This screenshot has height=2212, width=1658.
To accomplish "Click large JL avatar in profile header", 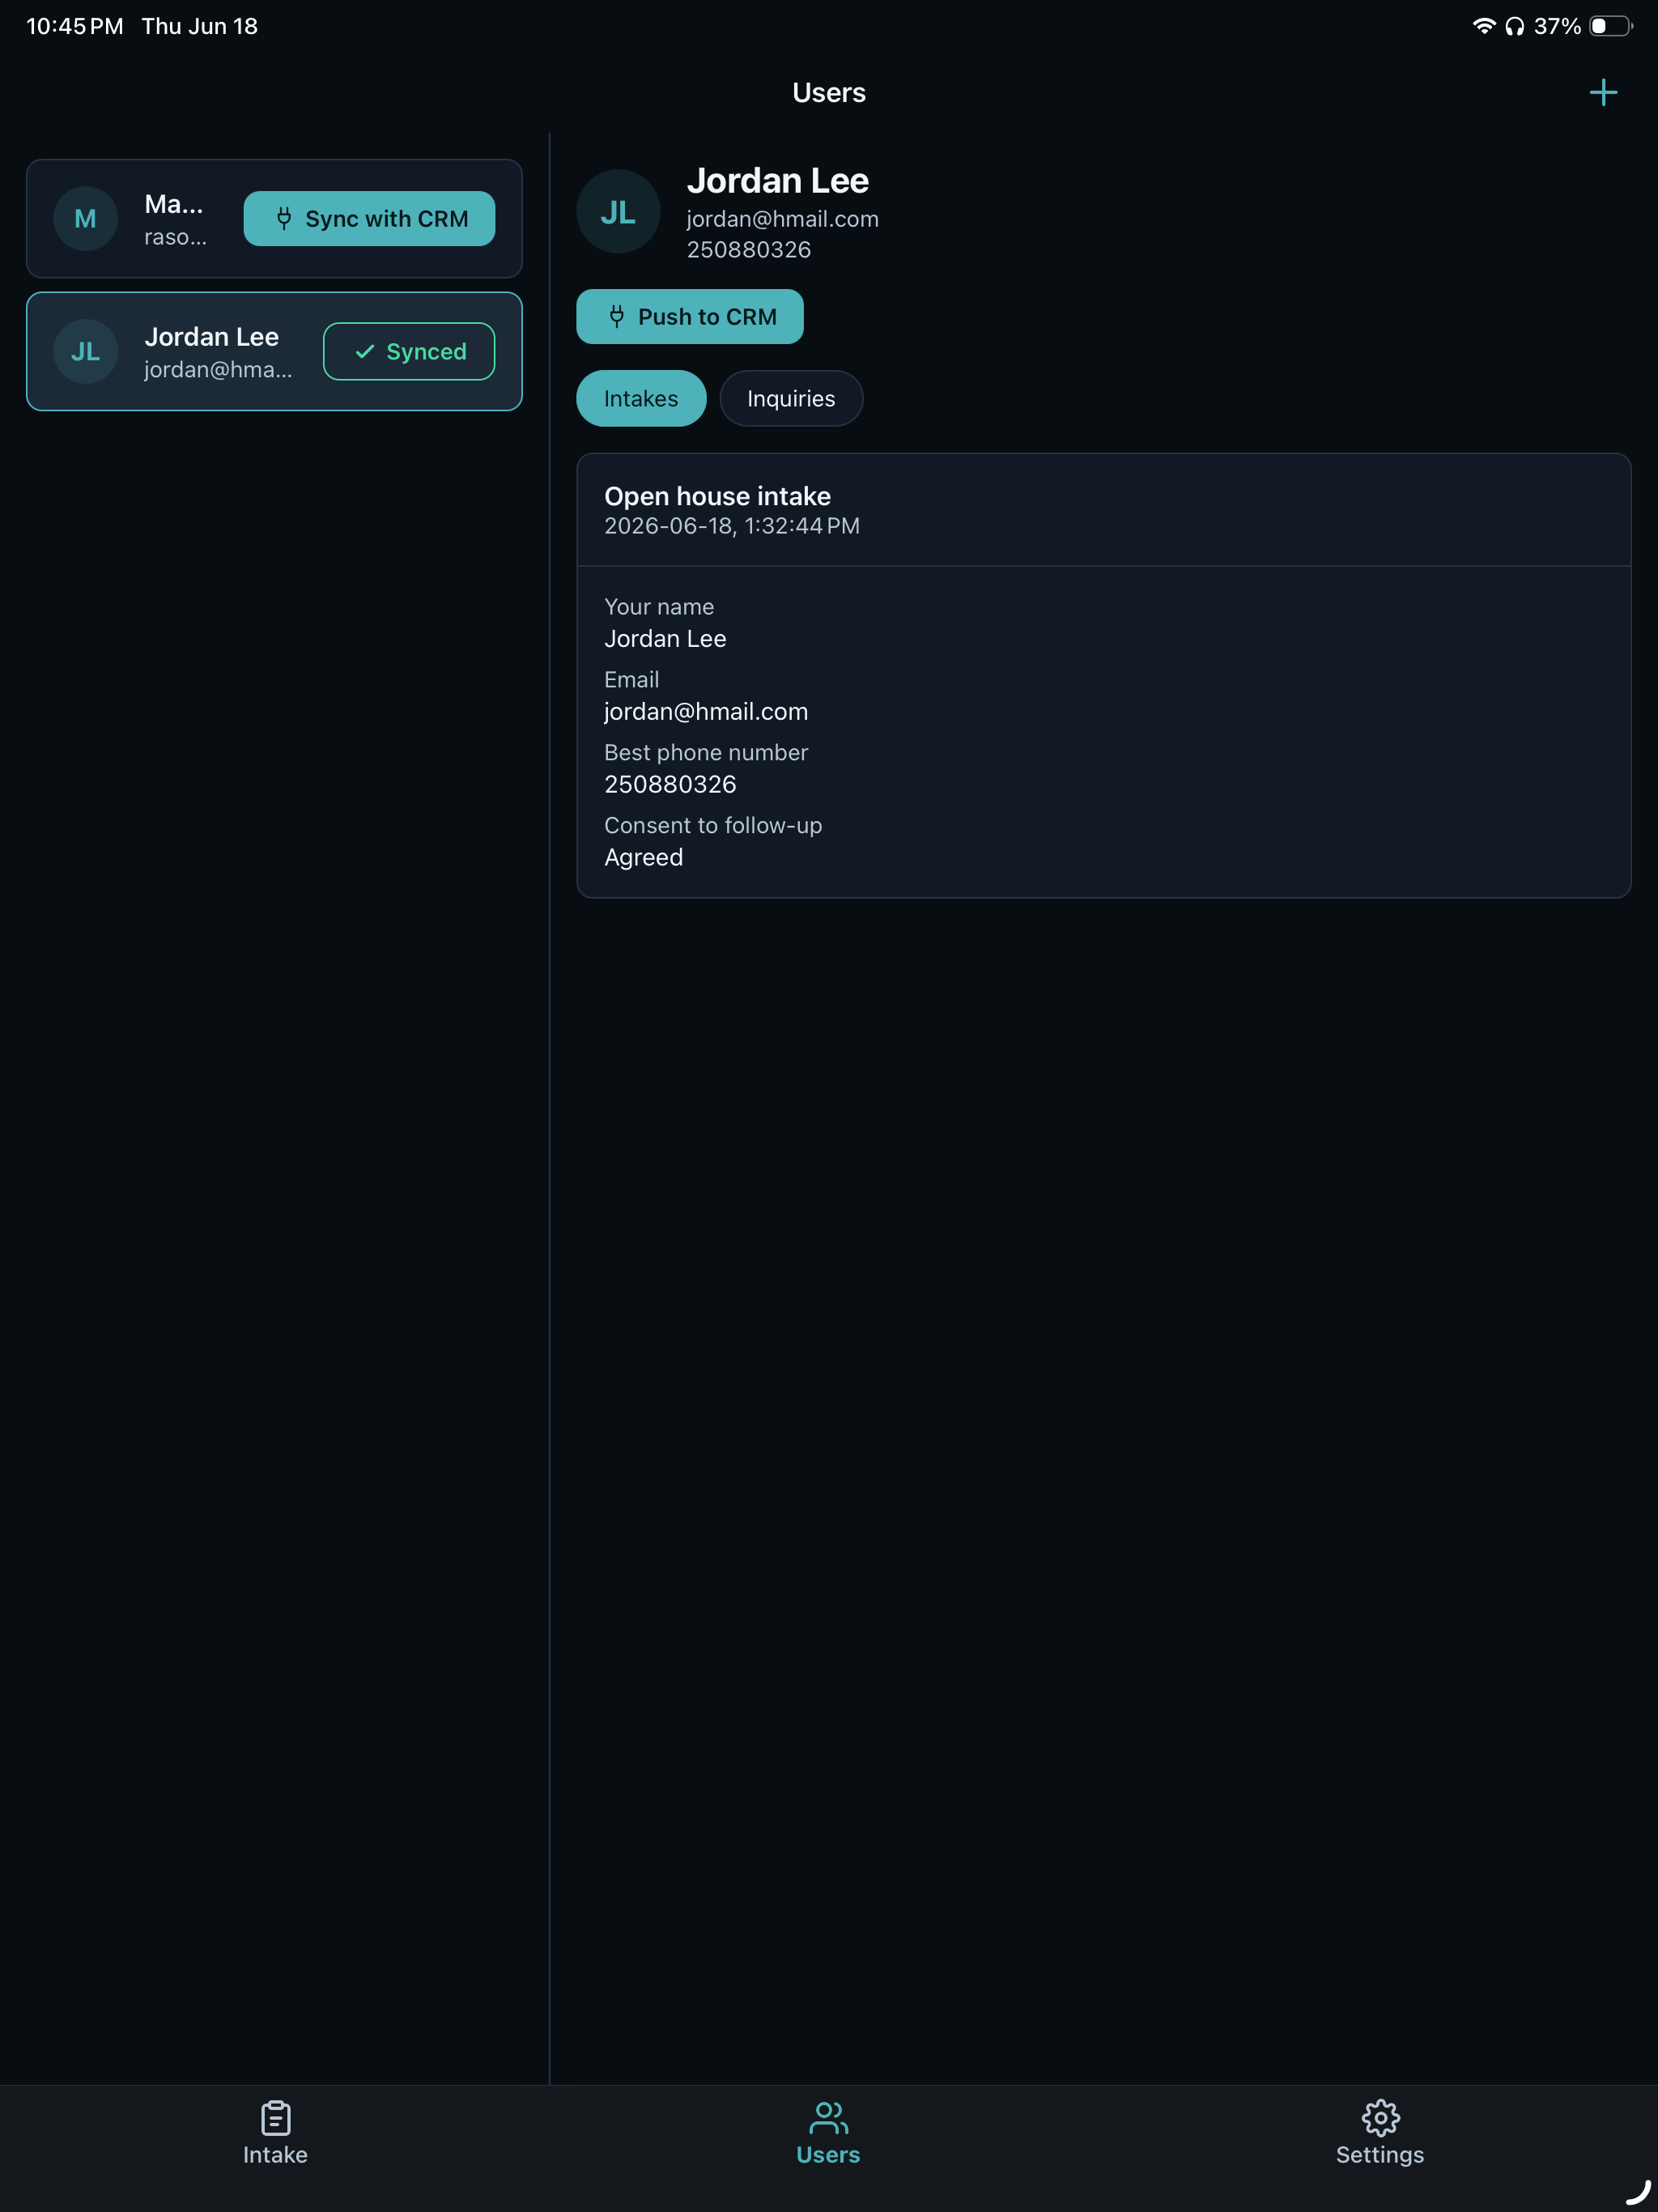I will pos(618,211).
